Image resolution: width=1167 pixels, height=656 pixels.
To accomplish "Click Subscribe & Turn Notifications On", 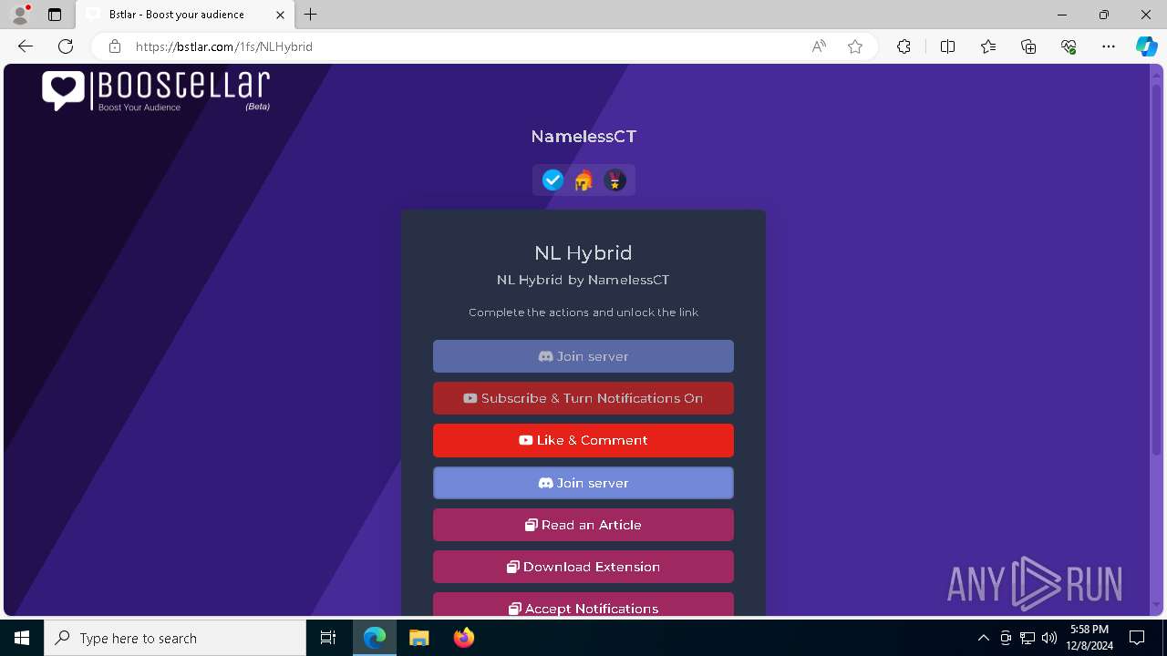I will [583, 398].
